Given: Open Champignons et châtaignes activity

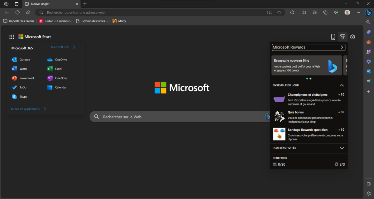Looking at the screenshot, I should tap(309, 99).
